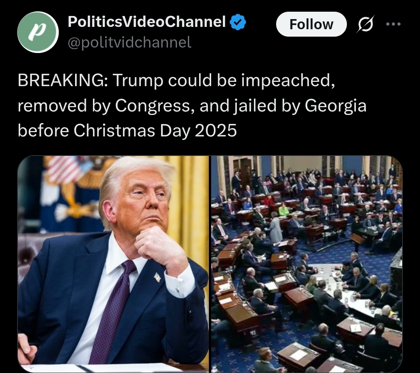The width and height of the screenshot is (420, 373).
Task: Open the three-dot more options menu
Action: coord(394,24)
